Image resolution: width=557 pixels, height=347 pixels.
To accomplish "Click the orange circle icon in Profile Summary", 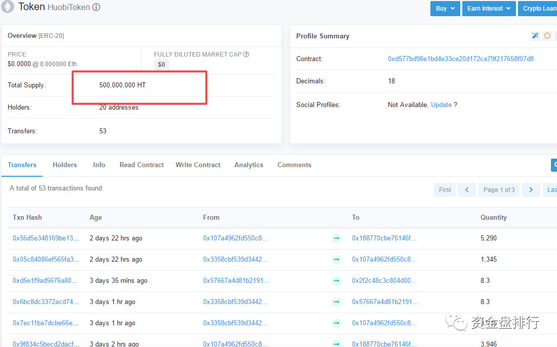I will click(547, 36).
